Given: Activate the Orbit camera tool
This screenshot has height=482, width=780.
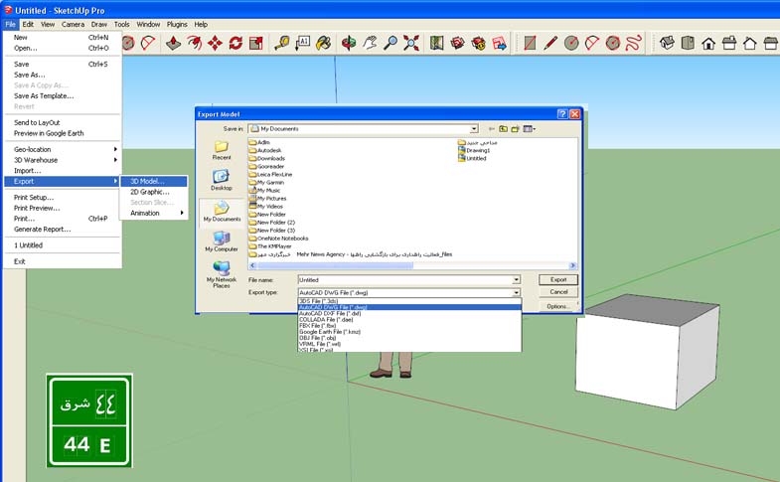Looking at the screenshot, I should point(349,43).
